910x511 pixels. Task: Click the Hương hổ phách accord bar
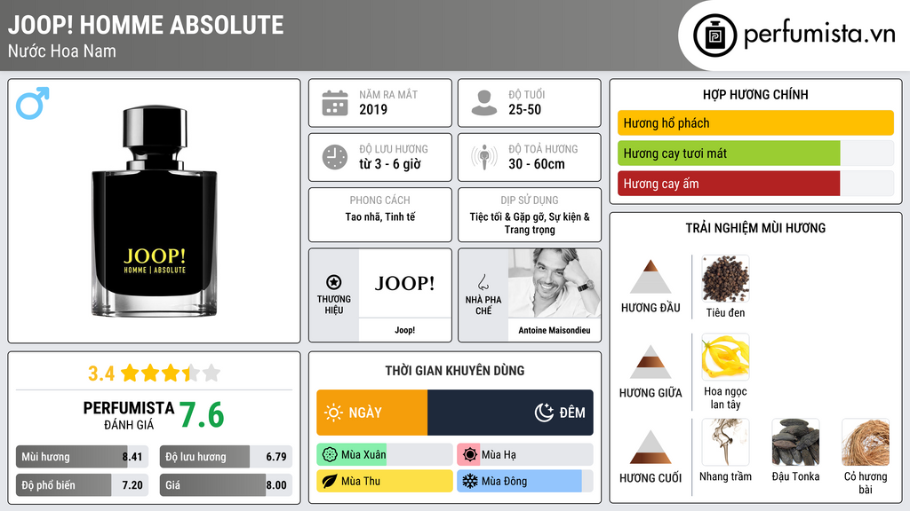[x=755, y=122]
